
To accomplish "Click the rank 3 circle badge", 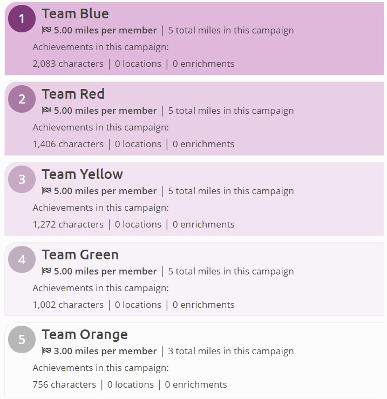I will tap(22, 179).
